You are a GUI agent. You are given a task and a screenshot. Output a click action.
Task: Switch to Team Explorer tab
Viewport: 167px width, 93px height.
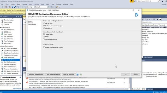coord(148,57)
